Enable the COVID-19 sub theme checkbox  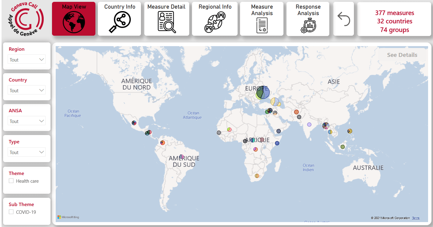(x=11, y=212)
